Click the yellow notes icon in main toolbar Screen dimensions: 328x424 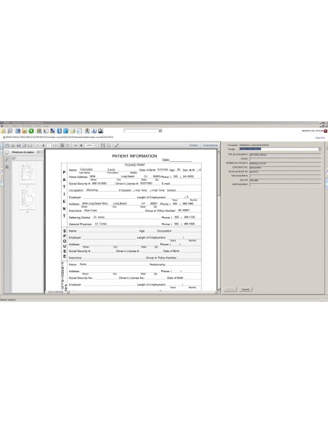tap(73, 131)
